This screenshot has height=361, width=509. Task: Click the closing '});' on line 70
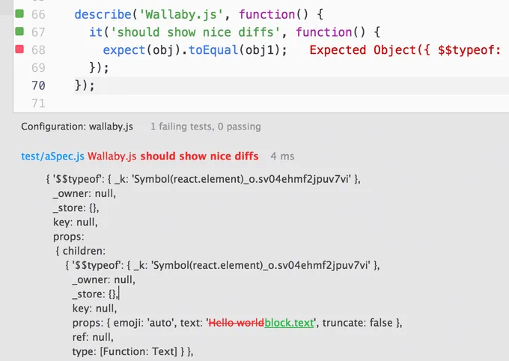point(85,85)
